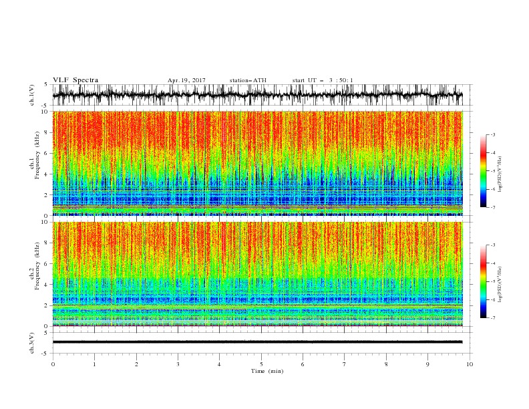Click the ch.1 voltage waveform trace

pyautogui.click(x=257, y=95)
